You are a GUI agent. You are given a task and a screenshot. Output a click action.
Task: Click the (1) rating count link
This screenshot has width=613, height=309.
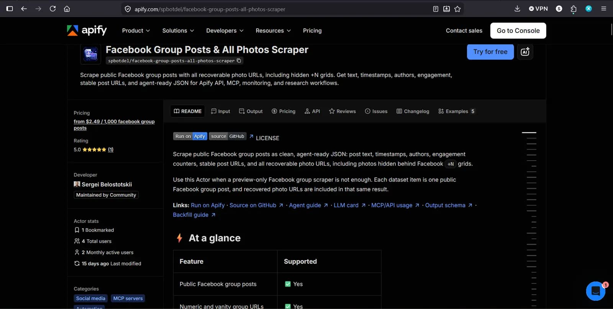tap(111, 150)
